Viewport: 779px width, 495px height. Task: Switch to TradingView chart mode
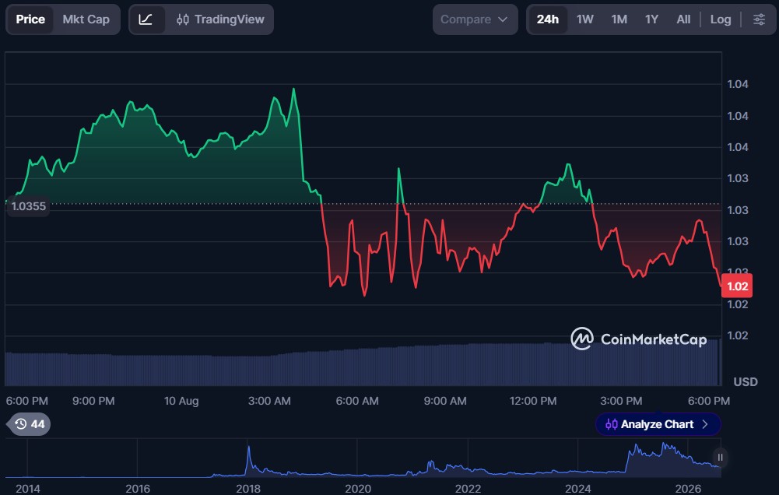tap(220, 19)
